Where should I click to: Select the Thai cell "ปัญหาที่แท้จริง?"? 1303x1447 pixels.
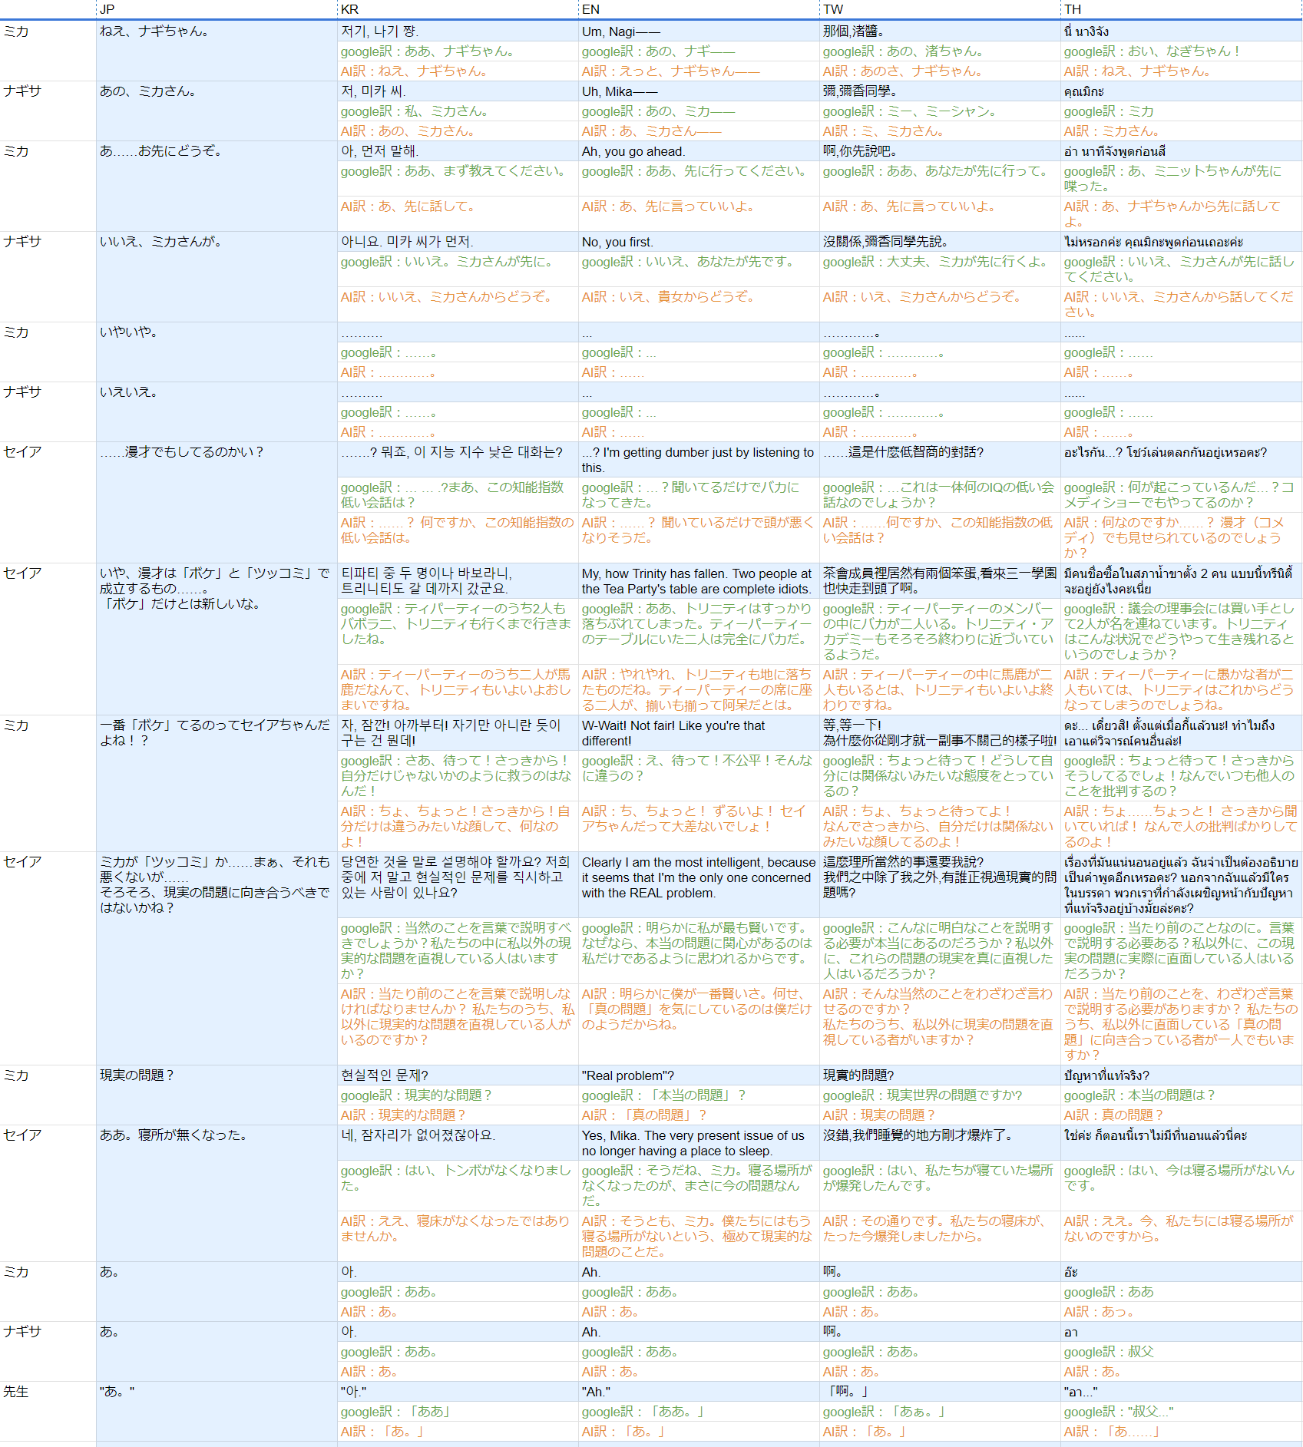coord(1181,1075)
